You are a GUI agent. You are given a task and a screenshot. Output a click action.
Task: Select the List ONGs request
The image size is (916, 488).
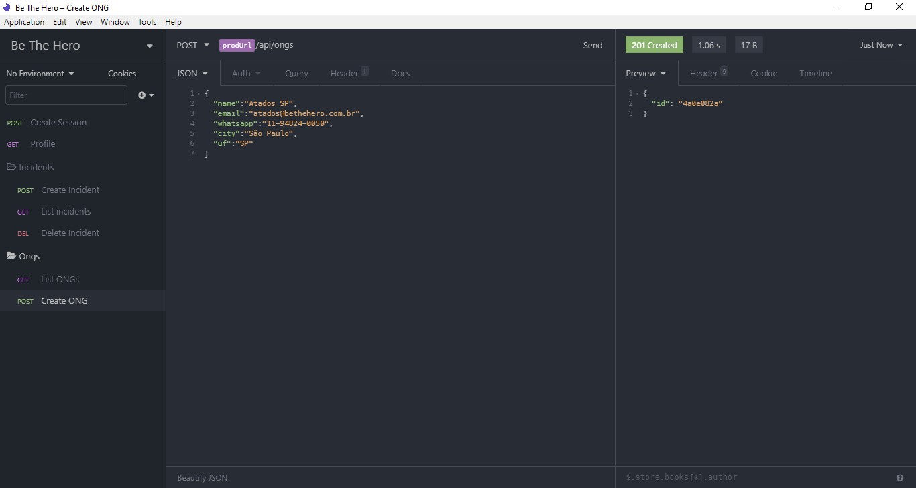point(82,280)
